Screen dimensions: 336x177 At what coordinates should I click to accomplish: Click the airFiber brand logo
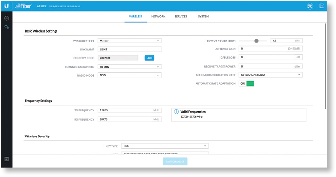[23, 6]
